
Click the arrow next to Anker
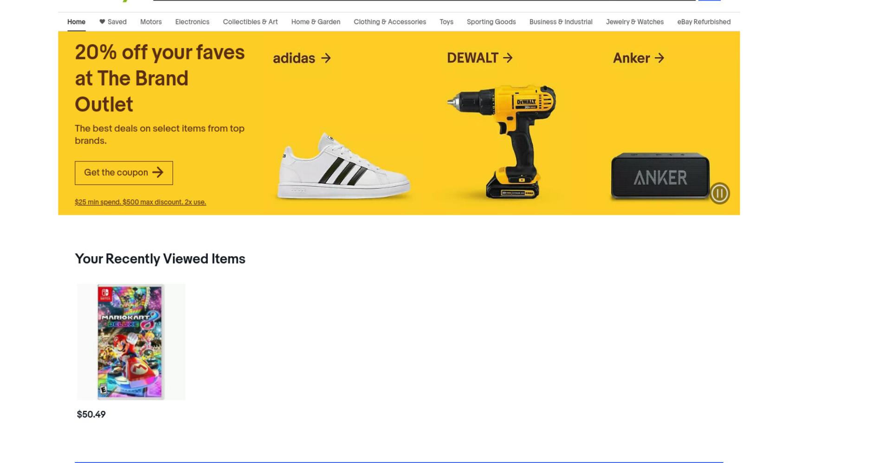(x=659, y=58)
